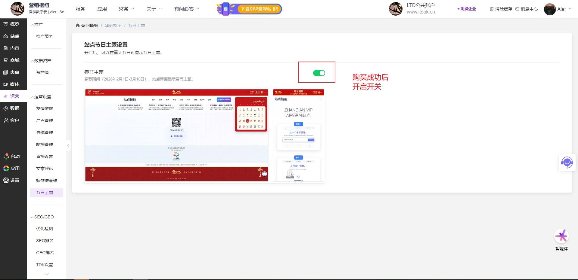Click the 智能体 AI agent floating icon
This screenshot has width=578, height=280.
[561, 237]
